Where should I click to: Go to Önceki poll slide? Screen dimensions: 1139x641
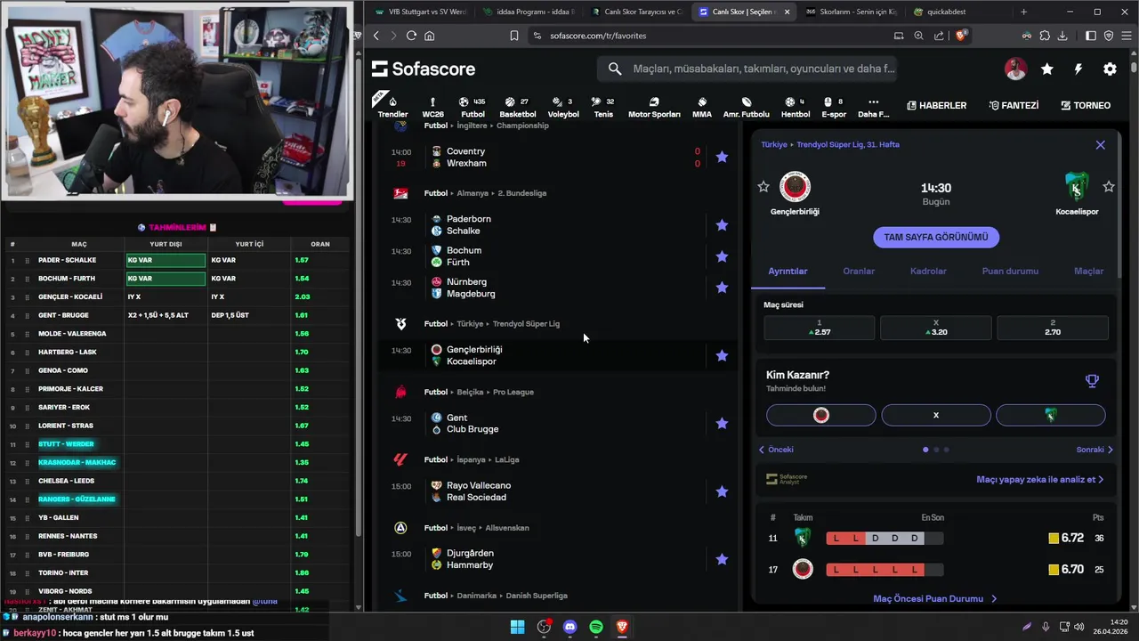[x=776, y=450]
